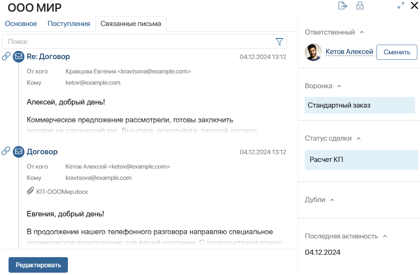Click the avatar of Кетов Алексей
The height and width of the screenshot is (275, 420).
pos(313,52)
